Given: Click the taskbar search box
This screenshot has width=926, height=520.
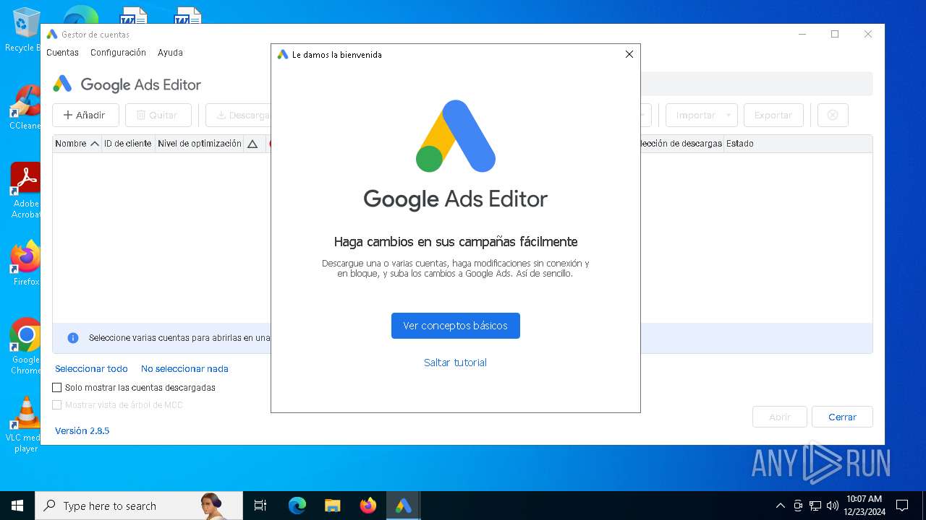Looking at the screenshot, I should coord(139,506).
